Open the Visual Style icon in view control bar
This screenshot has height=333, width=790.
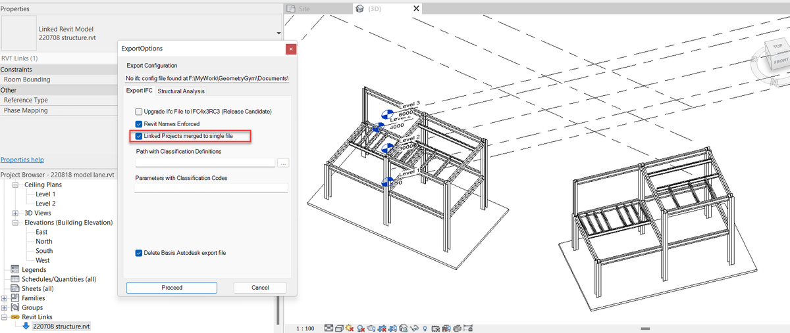tap(339, 328)
